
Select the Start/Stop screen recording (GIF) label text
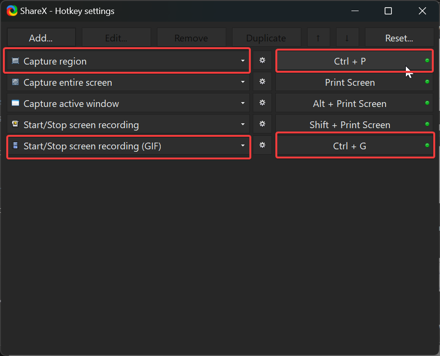coord(92,146)
